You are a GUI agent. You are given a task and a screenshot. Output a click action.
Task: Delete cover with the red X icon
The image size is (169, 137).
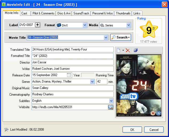coord(128,50)
